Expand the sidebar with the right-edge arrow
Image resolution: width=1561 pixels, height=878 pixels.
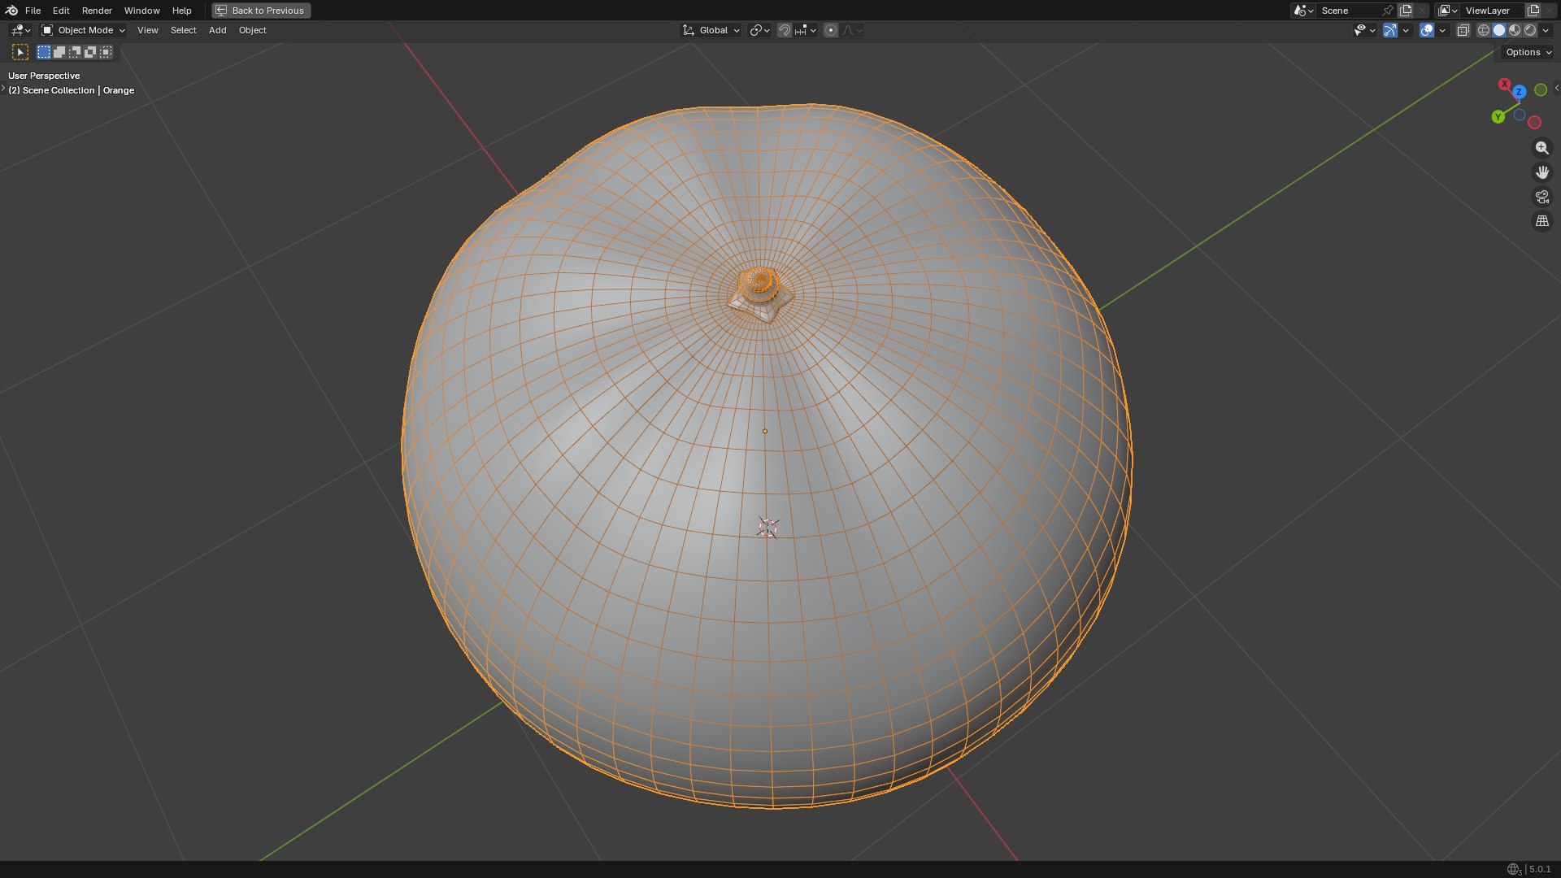(1556, 88)
